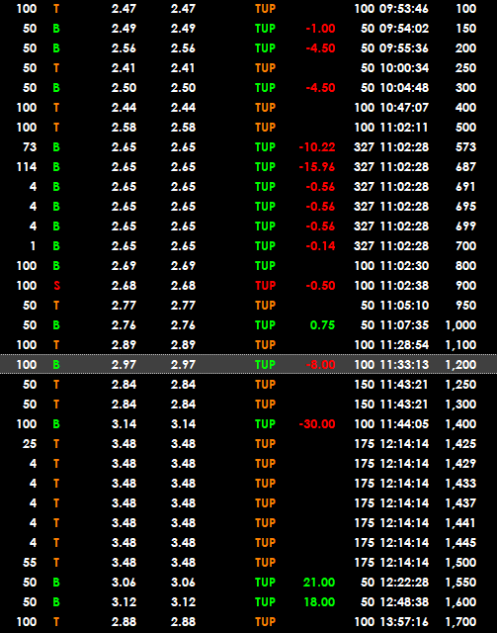This screenshot has width=497, height=633.
Task: Click timestamp 10:47:07
Action: point(404,108)
